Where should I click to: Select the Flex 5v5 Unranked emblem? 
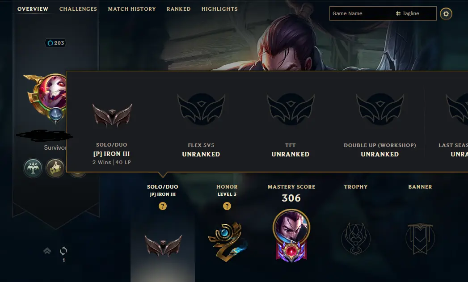tap(201, 109)
